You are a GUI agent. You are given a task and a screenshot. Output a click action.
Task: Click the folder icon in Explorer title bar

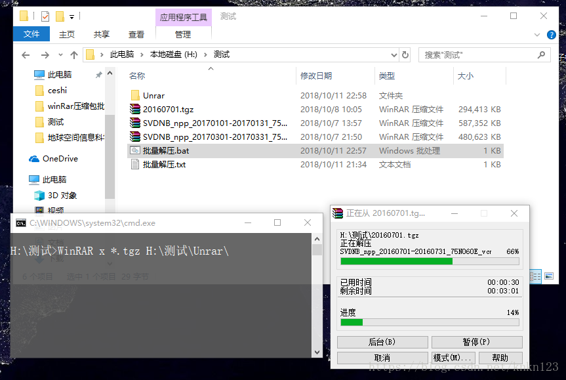[x=24, y=16]
